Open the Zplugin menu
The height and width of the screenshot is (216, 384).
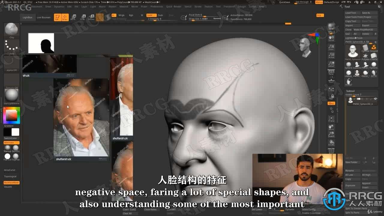coord(241,7)
